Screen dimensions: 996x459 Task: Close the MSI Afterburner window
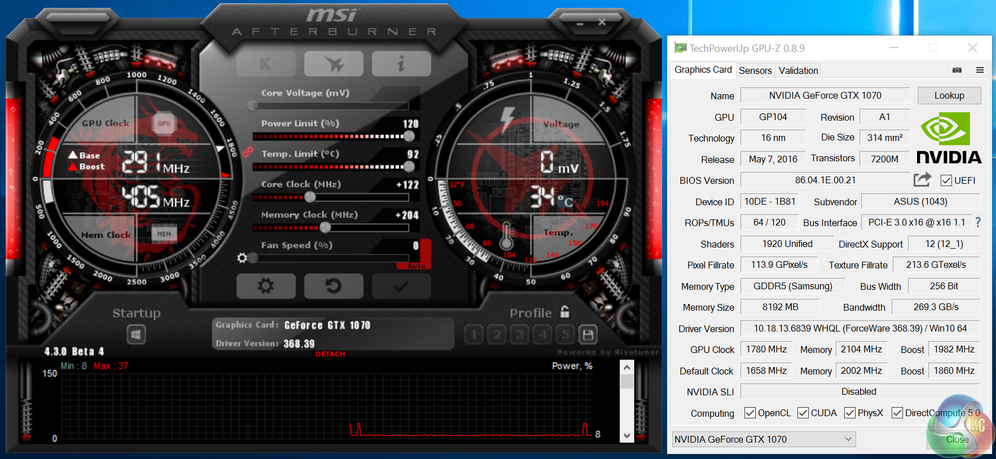click(x=602, y=23)
